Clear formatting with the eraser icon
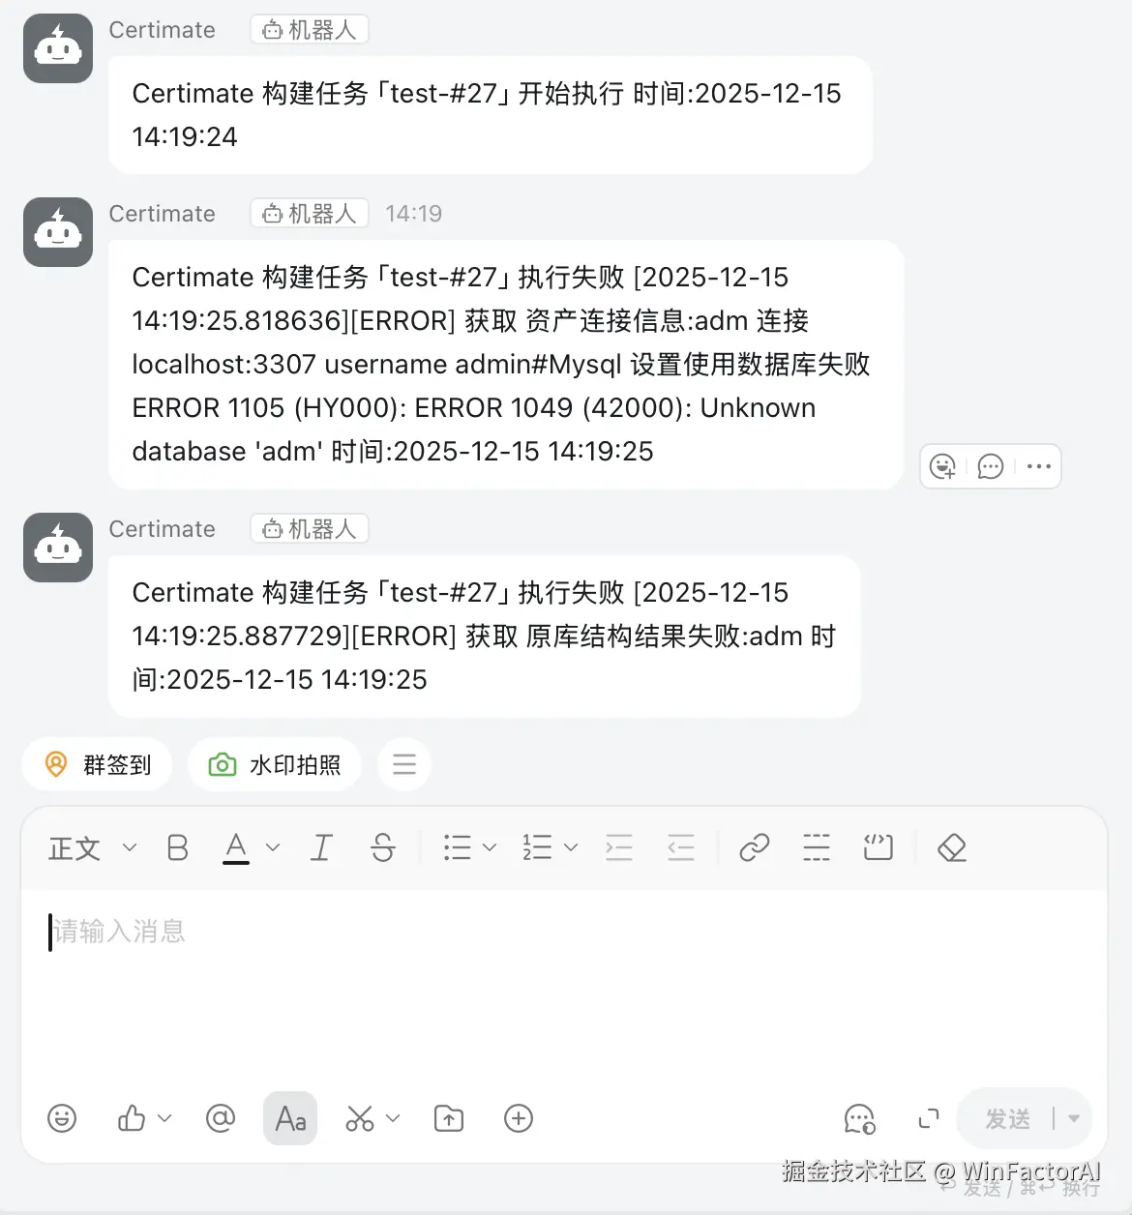 coord(951,847)
